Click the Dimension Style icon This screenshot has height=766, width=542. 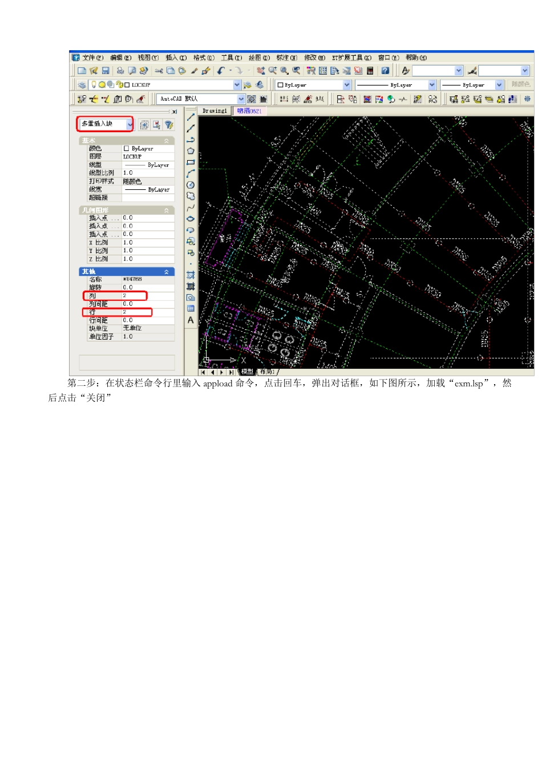(472, 71)
